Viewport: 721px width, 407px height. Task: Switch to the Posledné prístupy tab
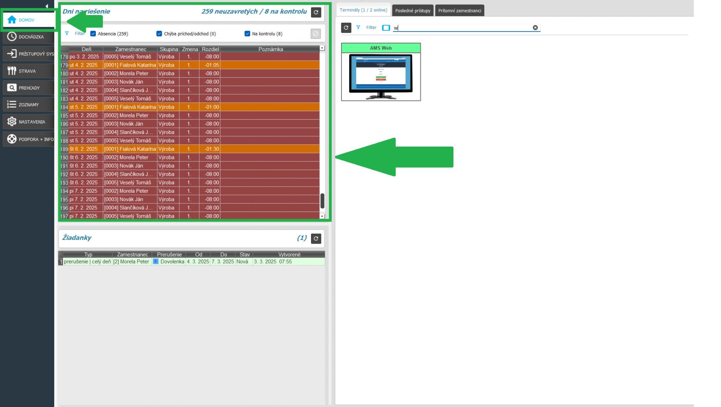[413, 11]
